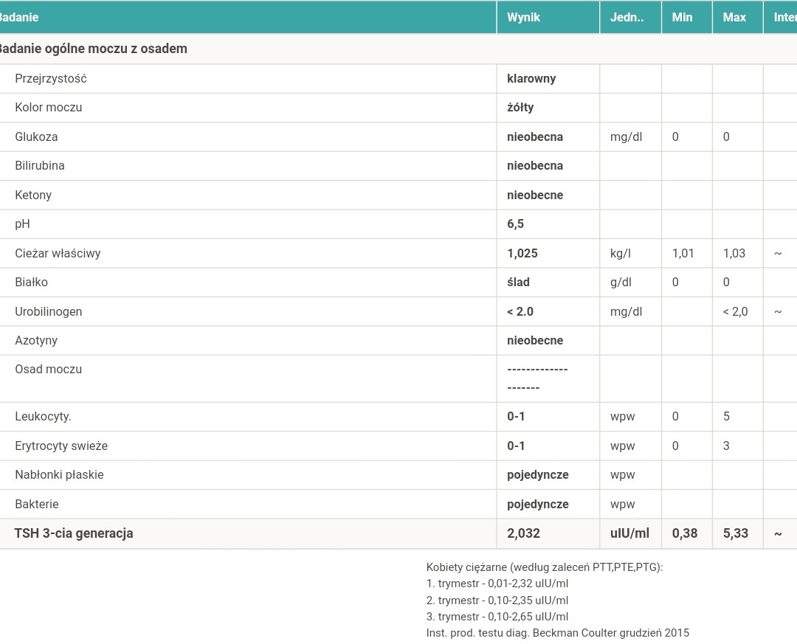The image size is (797, 644).
Task: Click the tilde icon in the Ciężar właściwy row
Action: [778, 253]
